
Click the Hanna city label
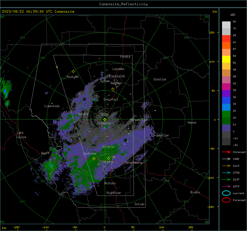[x=192, y=123]
